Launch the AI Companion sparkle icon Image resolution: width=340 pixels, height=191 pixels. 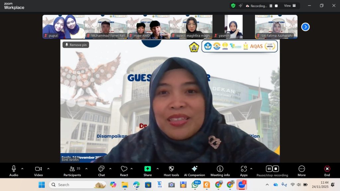click(x=195, y=169)
